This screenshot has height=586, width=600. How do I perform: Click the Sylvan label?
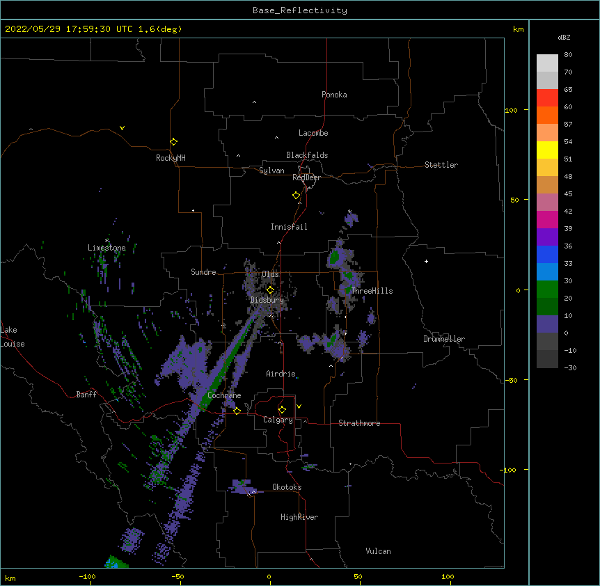pos(271,171)
